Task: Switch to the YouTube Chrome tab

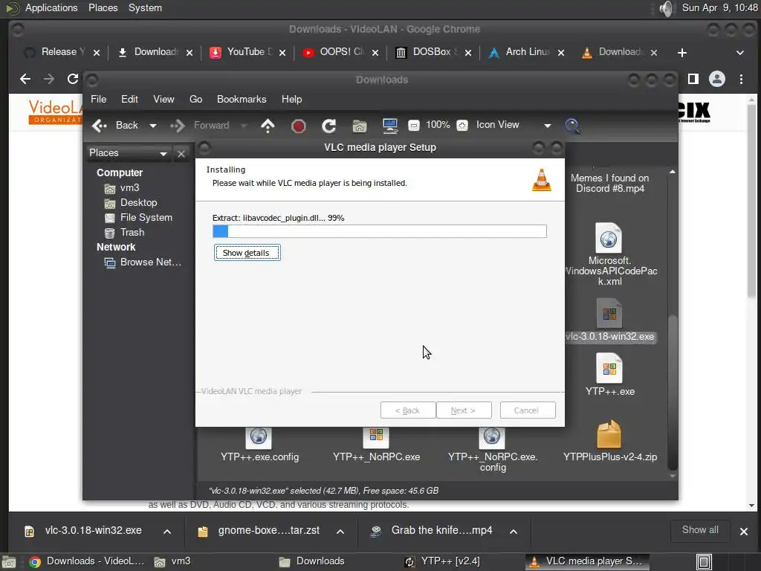Action: pos(247,52)
